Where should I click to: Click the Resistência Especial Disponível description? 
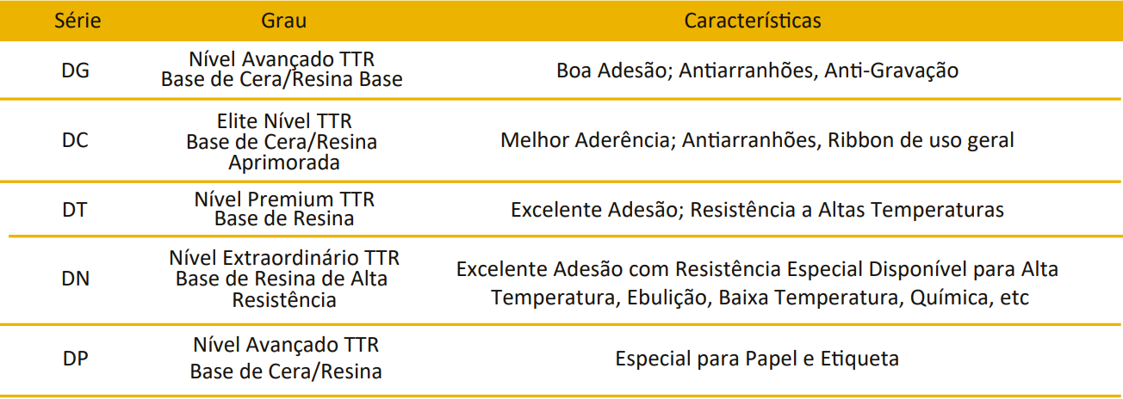tap(757, 269)
